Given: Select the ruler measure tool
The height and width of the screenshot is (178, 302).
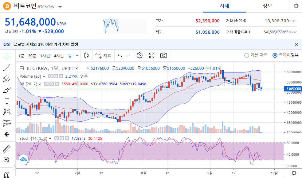Looking at the screenshot, I should pyautogui.click(x=7, y=149).
